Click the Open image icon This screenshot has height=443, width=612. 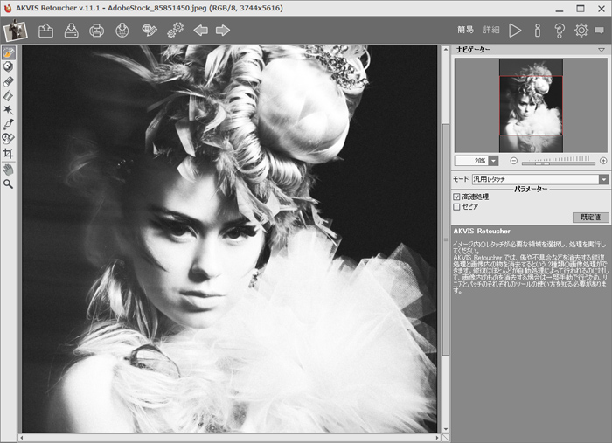point(45,31)
